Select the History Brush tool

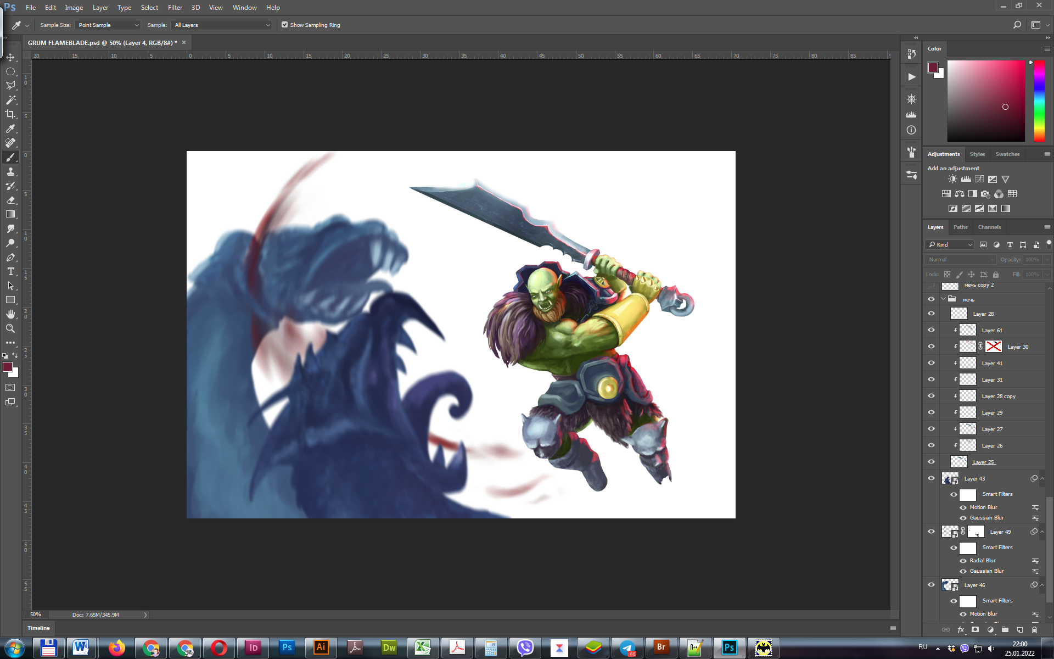click(10, 186)
